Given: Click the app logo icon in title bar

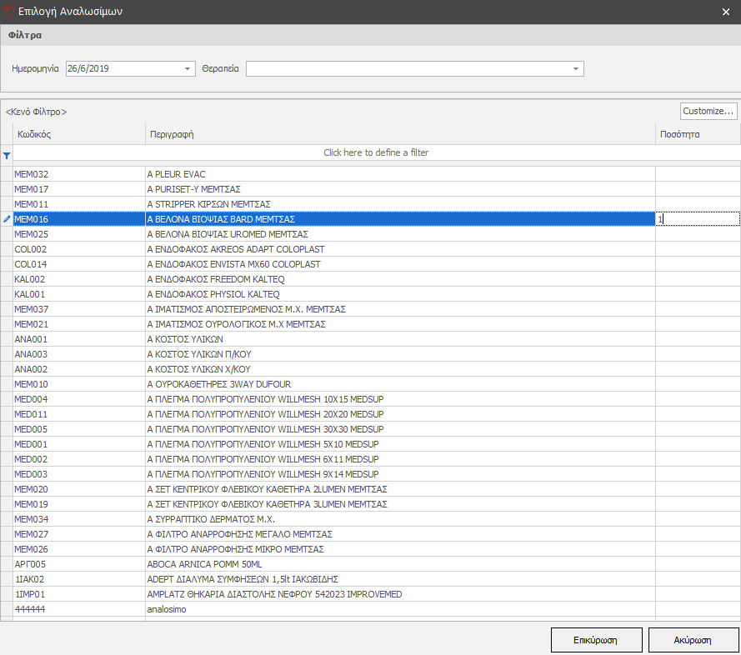Looking at the screenshot, I should [9, 12].
